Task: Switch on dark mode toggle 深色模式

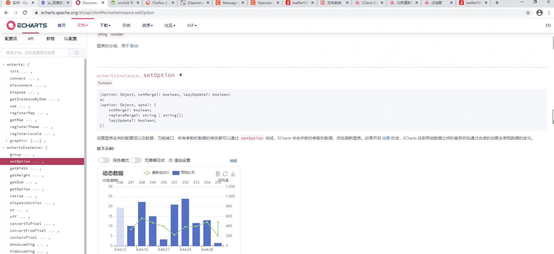Action: 104,160
